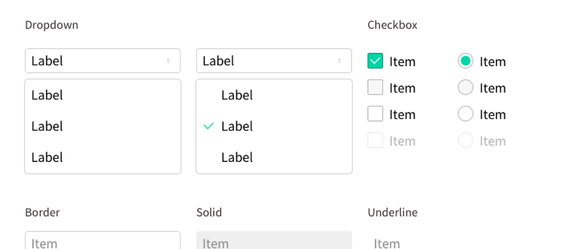Image resolution: width=584 pixels, height=249 pixels.
Task: Uncheck the green checked Item checkbox
Action: pyautogui.click(x=375, y=61)
